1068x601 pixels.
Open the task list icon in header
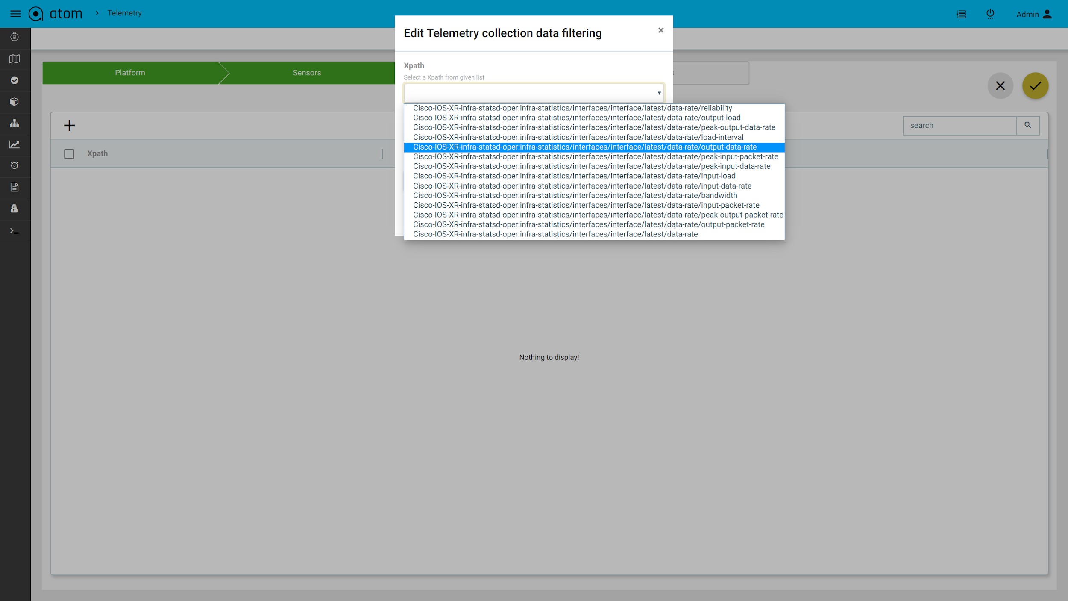961,14
